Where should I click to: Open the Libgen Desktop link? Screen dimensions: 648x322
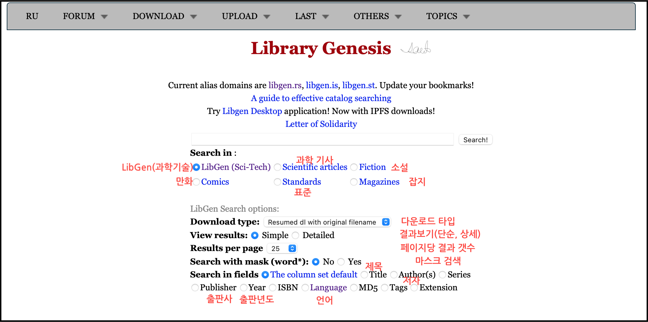point(252,111)
